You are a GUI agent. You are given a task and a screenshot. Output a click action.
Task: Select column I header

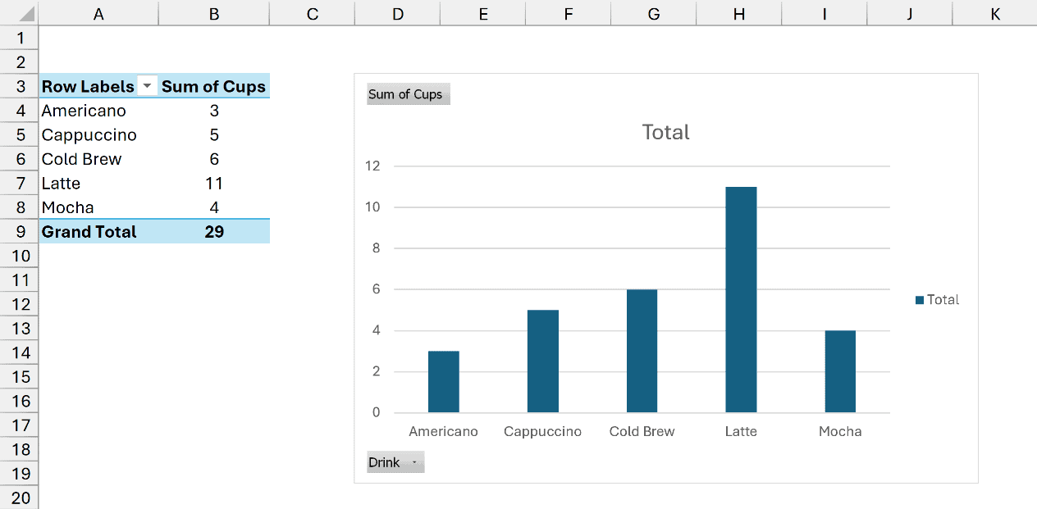(x=825, y=13)
